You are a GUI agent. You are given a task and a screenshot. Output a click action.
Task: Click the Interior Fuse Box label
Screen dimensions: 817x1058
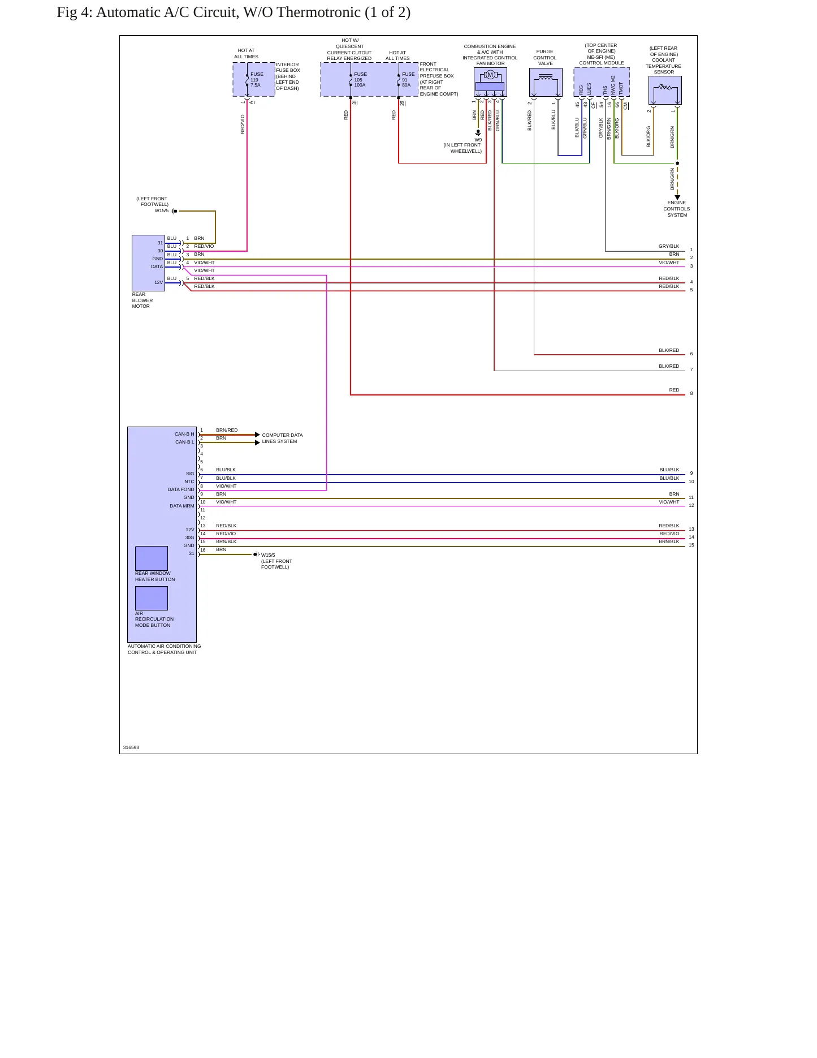288,76
